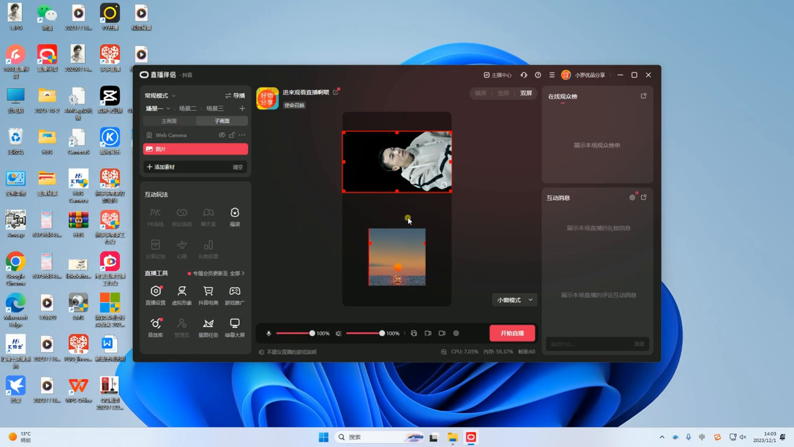Open the settings gear in bottom toolbar

coord(456,333)
